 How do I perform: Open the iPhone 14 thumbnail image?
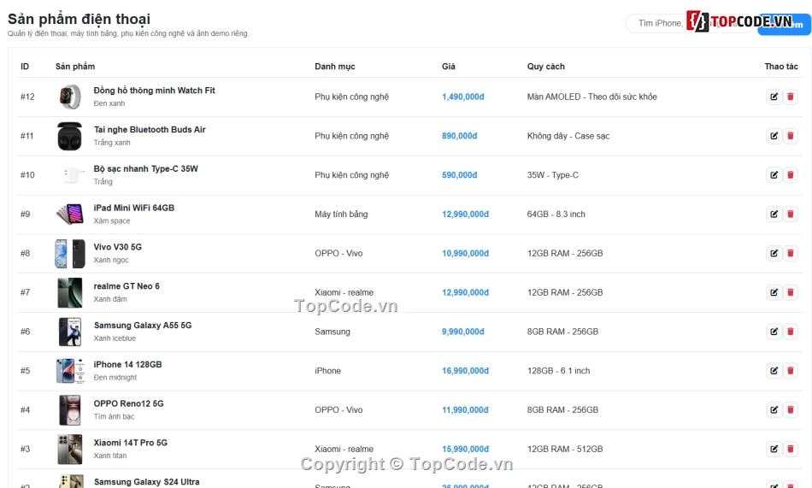point(70,370)
